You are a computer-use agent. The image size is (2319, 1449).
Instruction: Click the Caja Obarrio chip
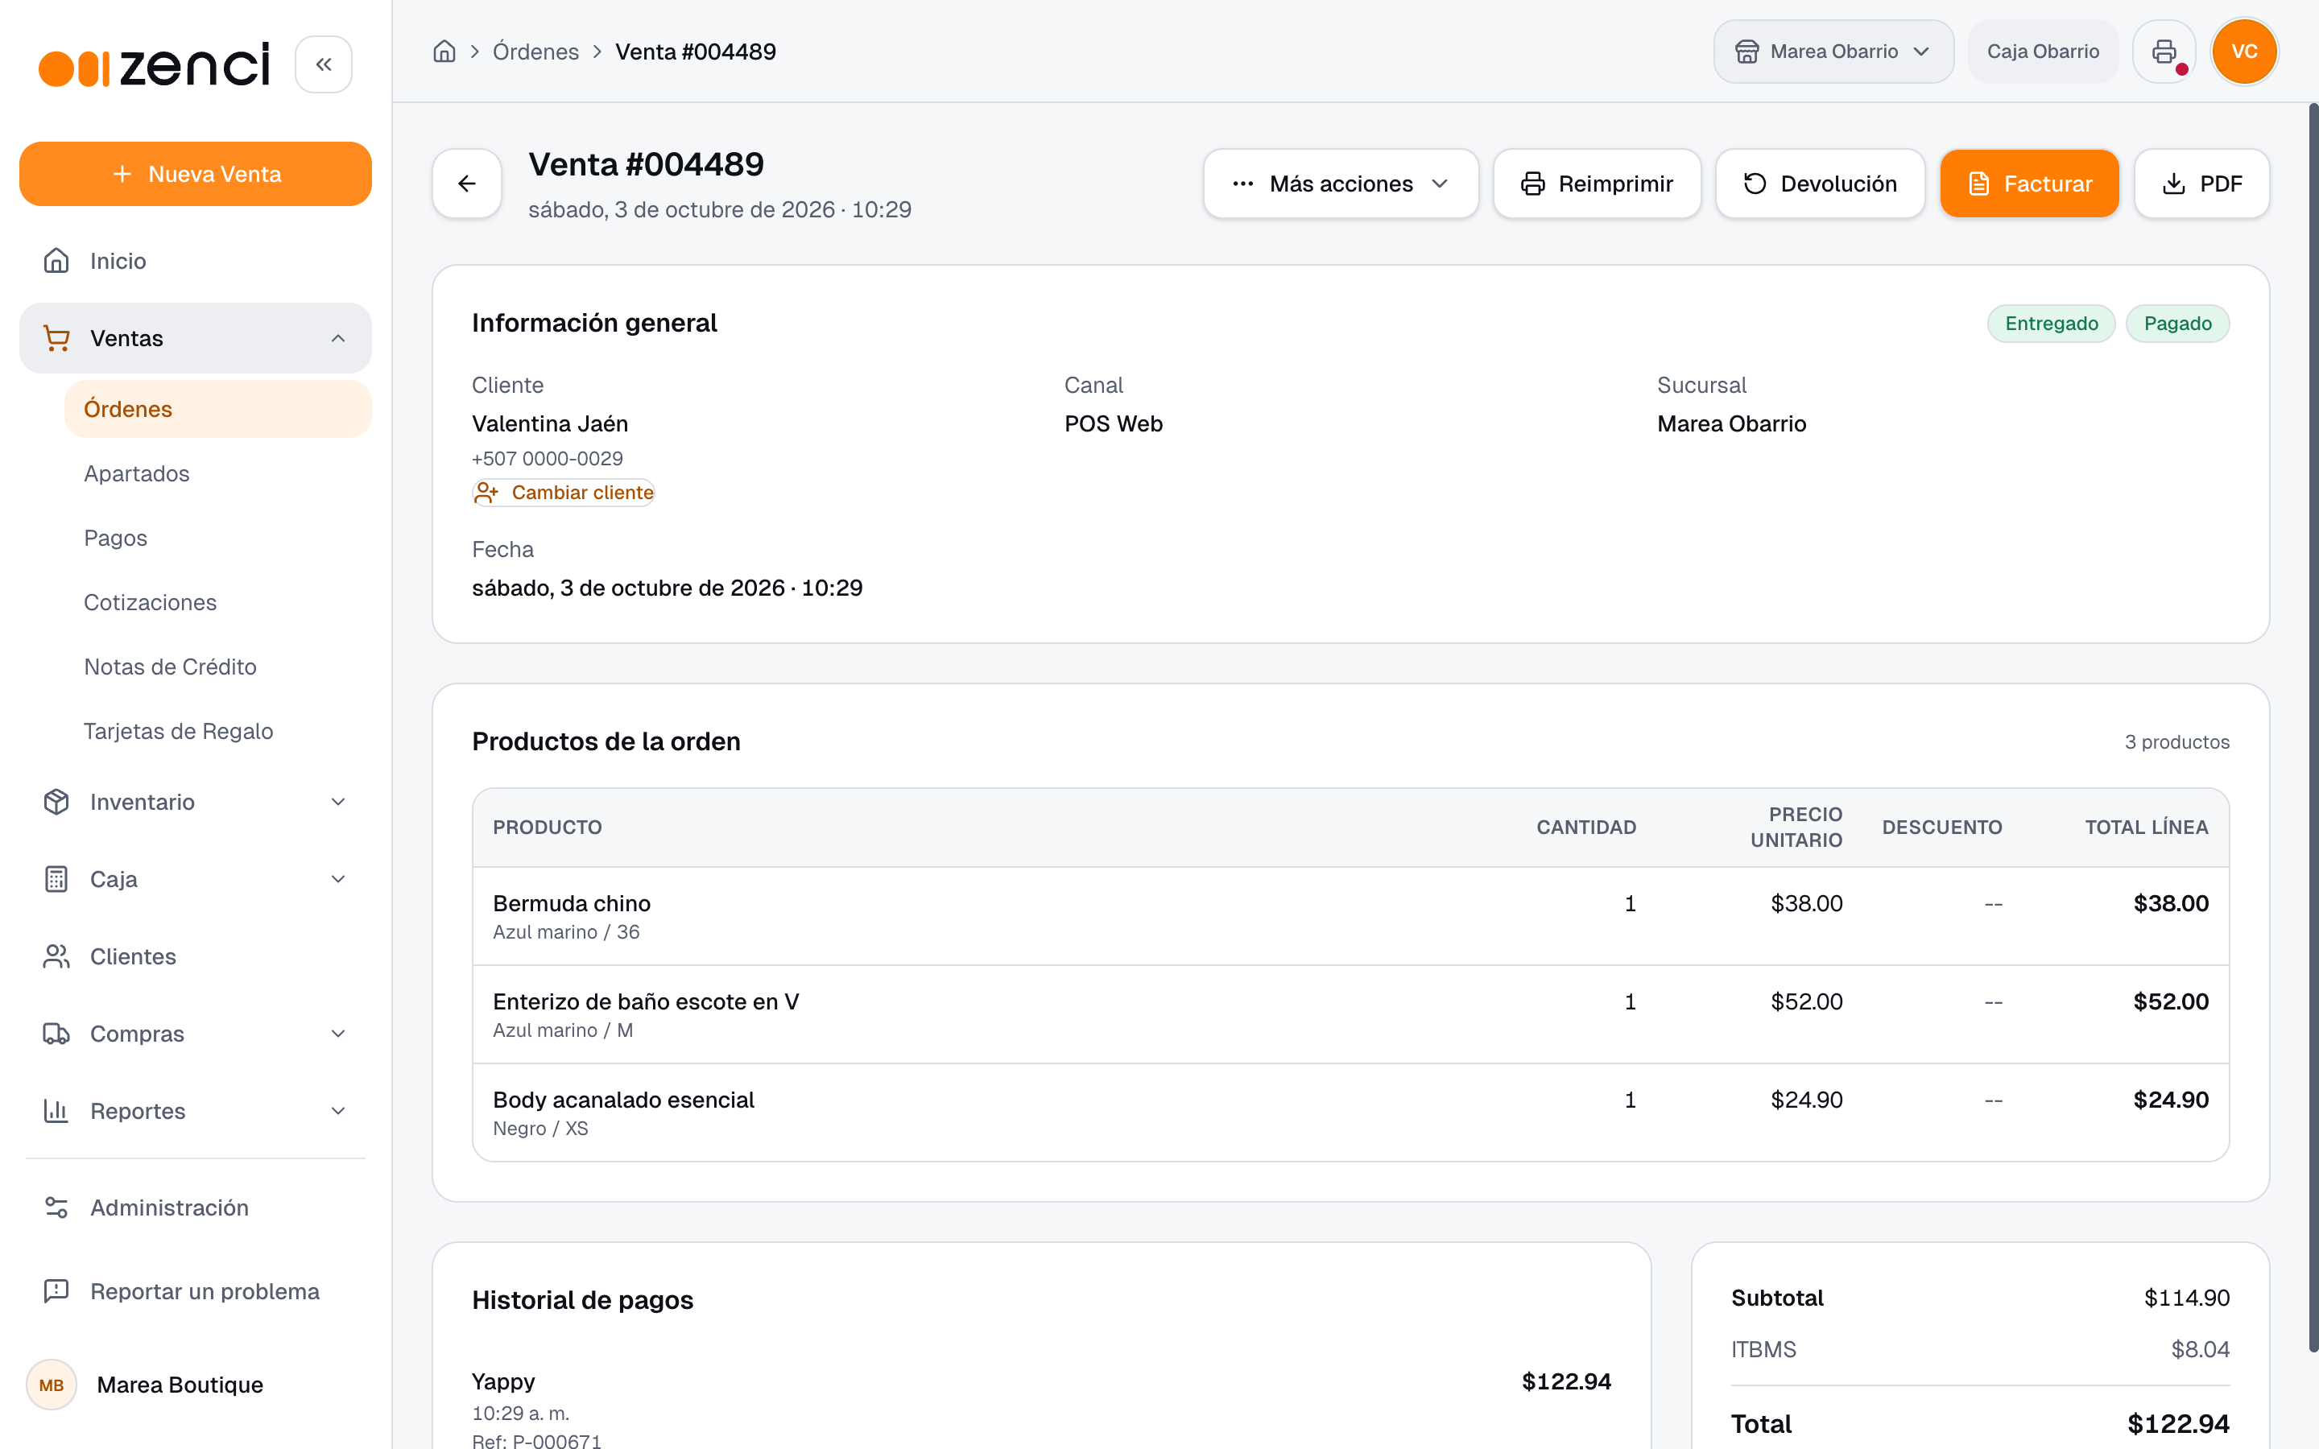click(x=2042, y=52)
